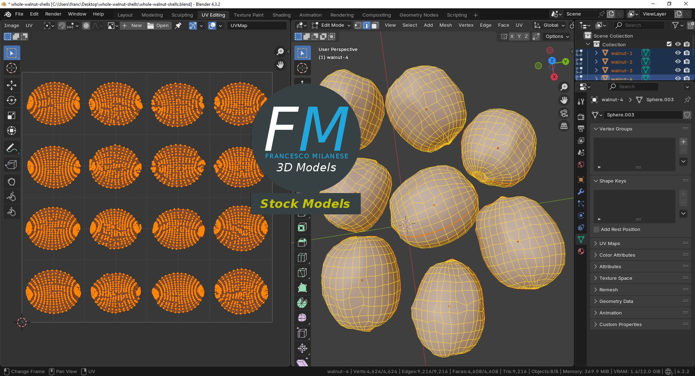Open the Material properties tab

coord(581,251)
